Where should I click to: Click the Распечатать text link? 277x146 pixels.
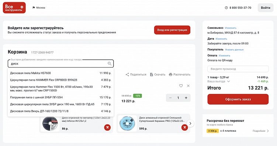coord(182,74)
